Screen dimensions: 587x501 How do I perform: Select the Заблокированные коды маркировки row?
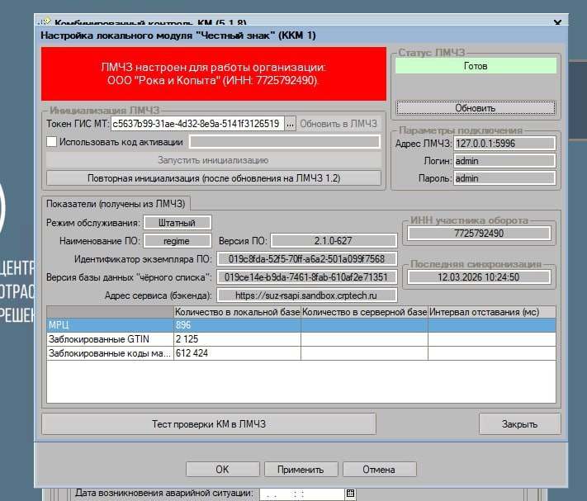(x=301, y=353)
